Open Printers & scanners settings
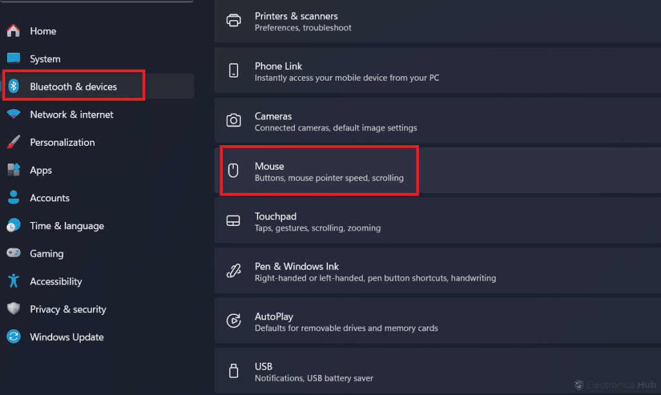The height and width of the screenshot is (395, 661). tap(296, 21)
